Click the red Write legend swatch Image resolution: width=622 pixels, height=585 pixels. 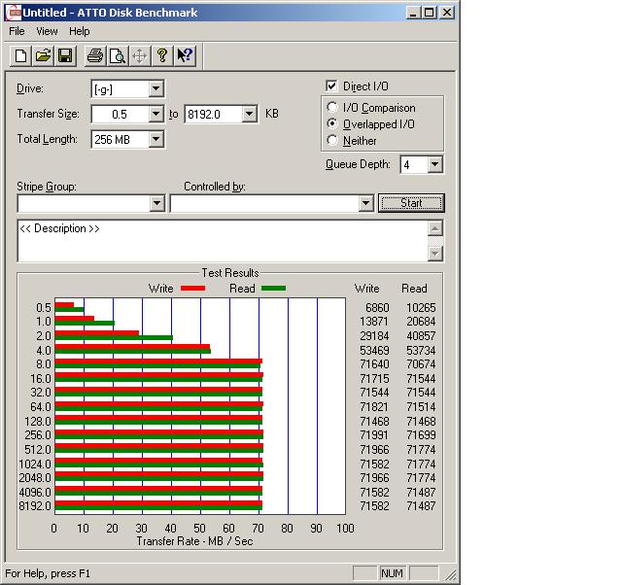[x=192, y=289]
